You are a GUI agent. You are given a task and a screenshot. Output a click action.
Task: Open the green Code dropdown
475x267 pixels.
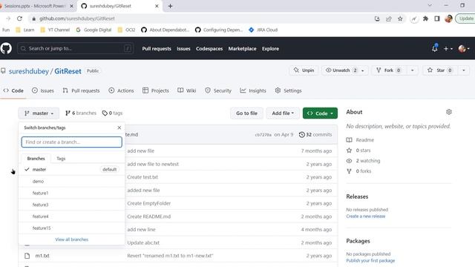click(320, 113)
